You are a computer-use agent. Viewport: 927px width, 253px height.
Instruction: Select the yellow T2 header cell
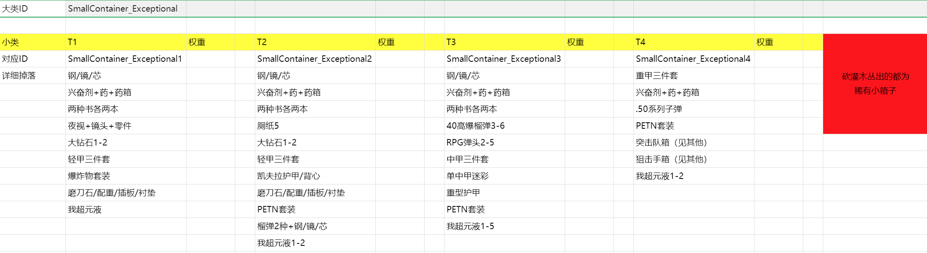click(x=315, y=42)
